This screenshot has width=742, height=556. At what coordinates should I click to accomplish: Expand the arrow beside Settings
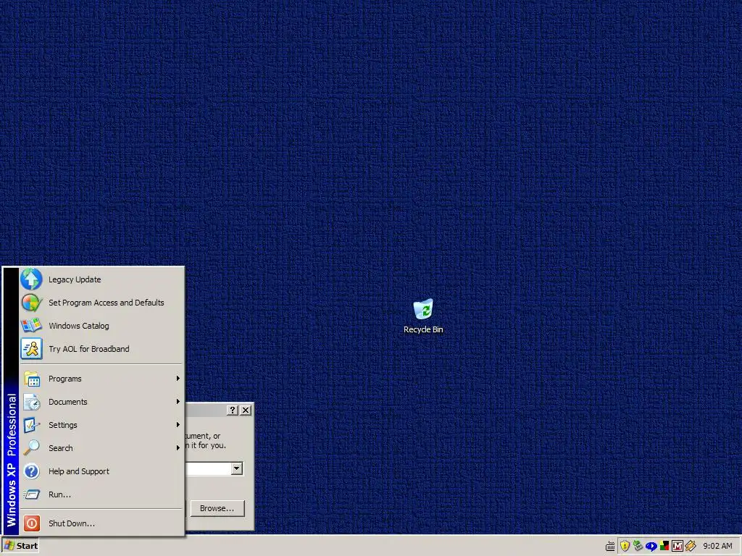[x=178, y=424]
